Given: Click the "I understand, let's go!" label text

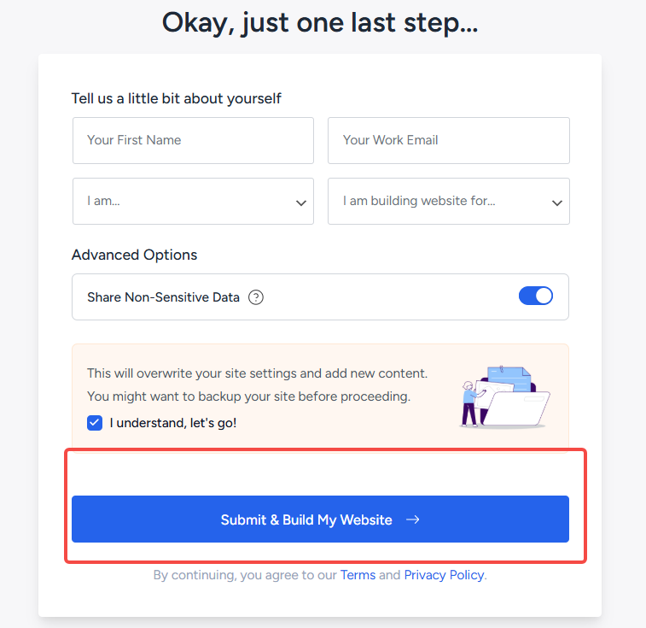Looking at the screenshot, I should pos(173,422).
